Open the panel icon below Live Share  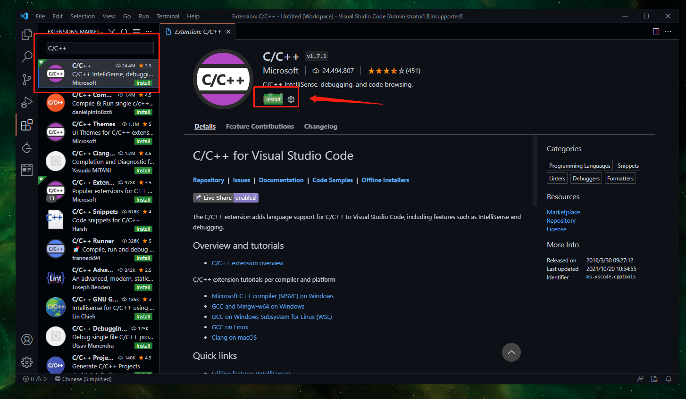click(27, 170)
